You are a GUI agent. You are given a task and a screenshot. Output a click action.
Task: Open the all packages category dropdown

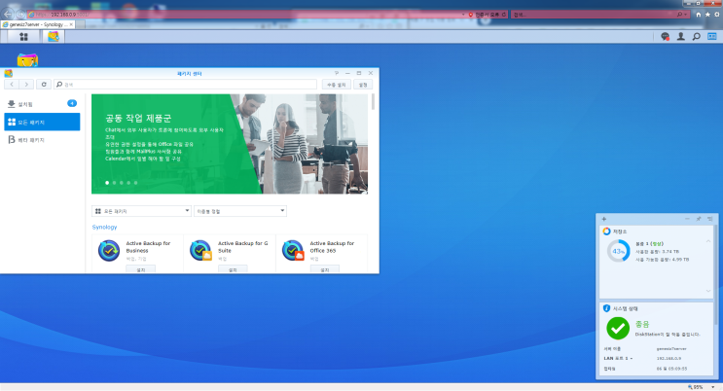click(141, 211)
